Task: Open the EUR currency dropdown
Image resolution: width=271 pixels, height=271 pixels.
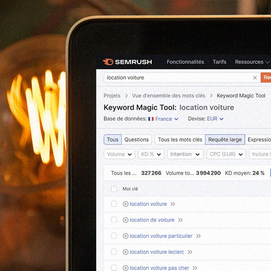Action: point(215,119)
